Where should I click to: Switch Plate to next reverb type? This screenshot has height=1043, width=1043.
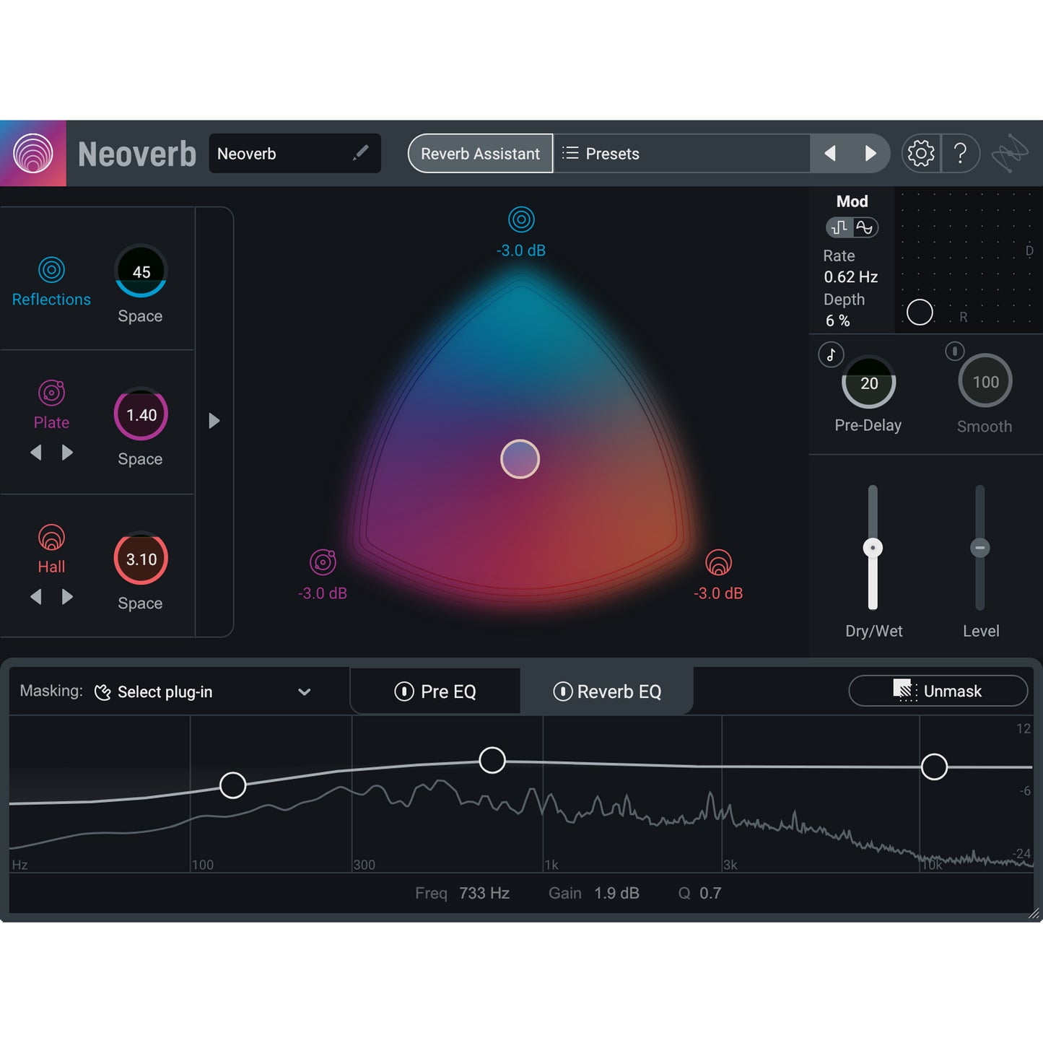[67, 453]
